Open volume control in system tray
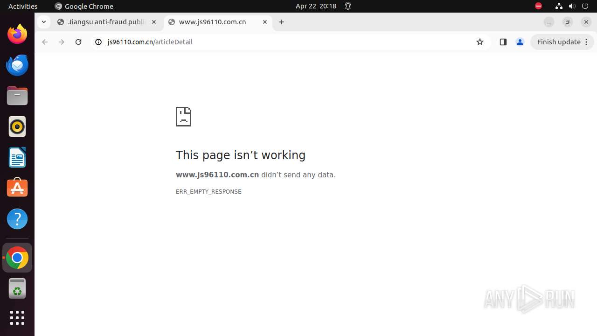The image size is (597, 336). [572, 6]
